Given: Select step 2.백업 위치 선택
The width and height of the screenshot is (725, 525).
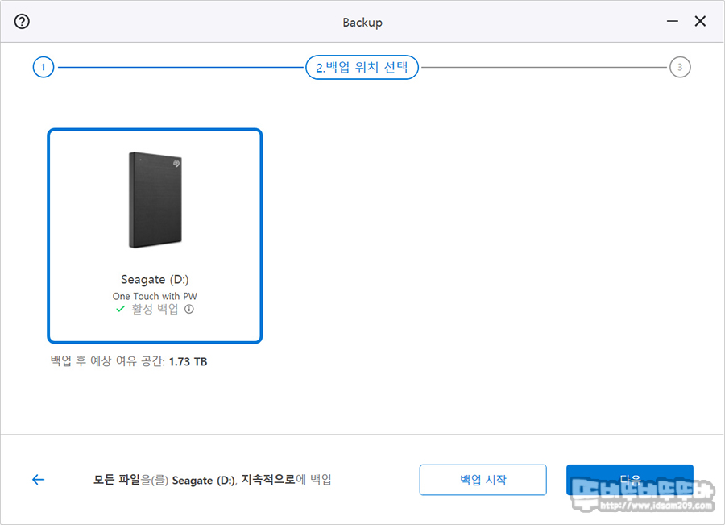Looking at the screenshot, I should [362, 67].
